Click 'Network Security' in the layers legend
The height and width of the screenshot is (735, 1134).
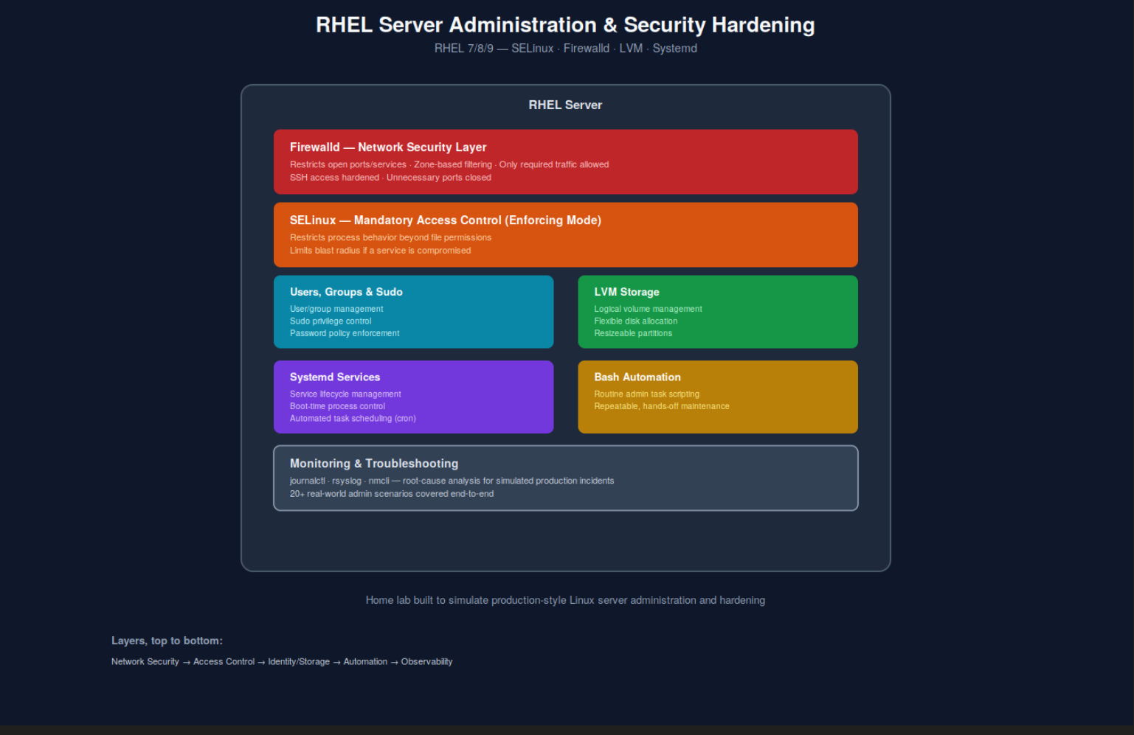[x=145, y=662]
